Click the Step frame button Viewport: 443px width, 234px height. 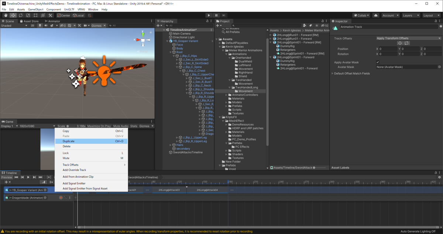[224, 15]
